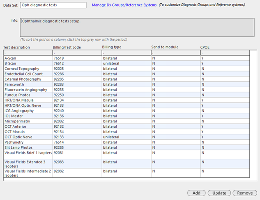Select Fluorescein Angiography row
The image size is (260, 200).
(x=127, y=90)
